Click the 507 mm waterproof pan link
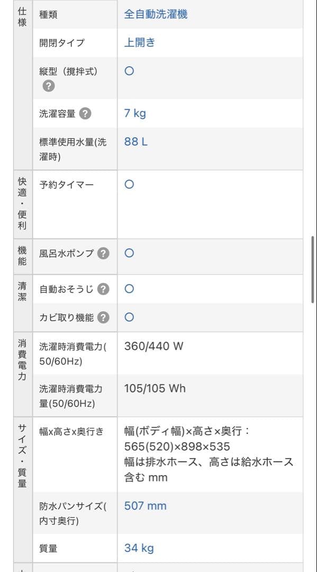 145,506
